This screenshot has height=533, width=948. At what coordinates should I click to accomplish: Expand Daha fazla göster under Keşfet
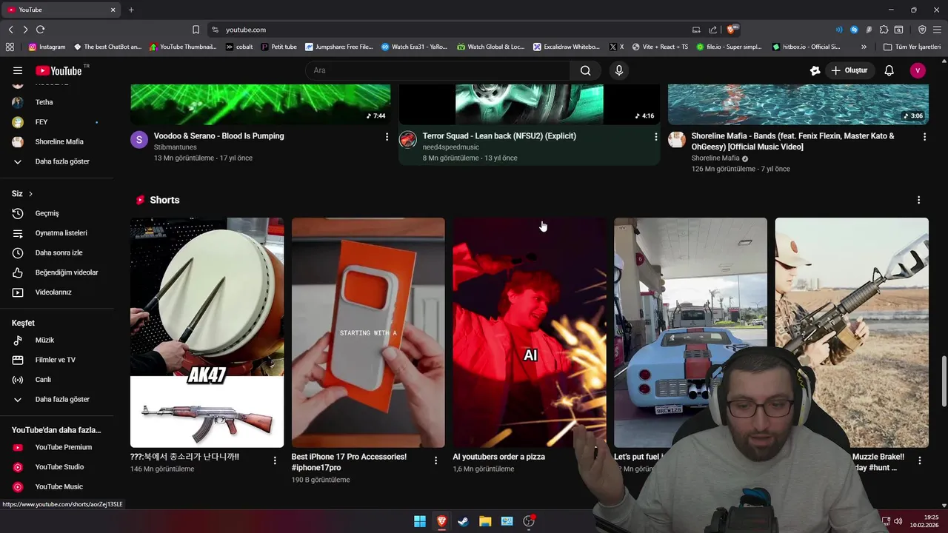pos(56,400)
